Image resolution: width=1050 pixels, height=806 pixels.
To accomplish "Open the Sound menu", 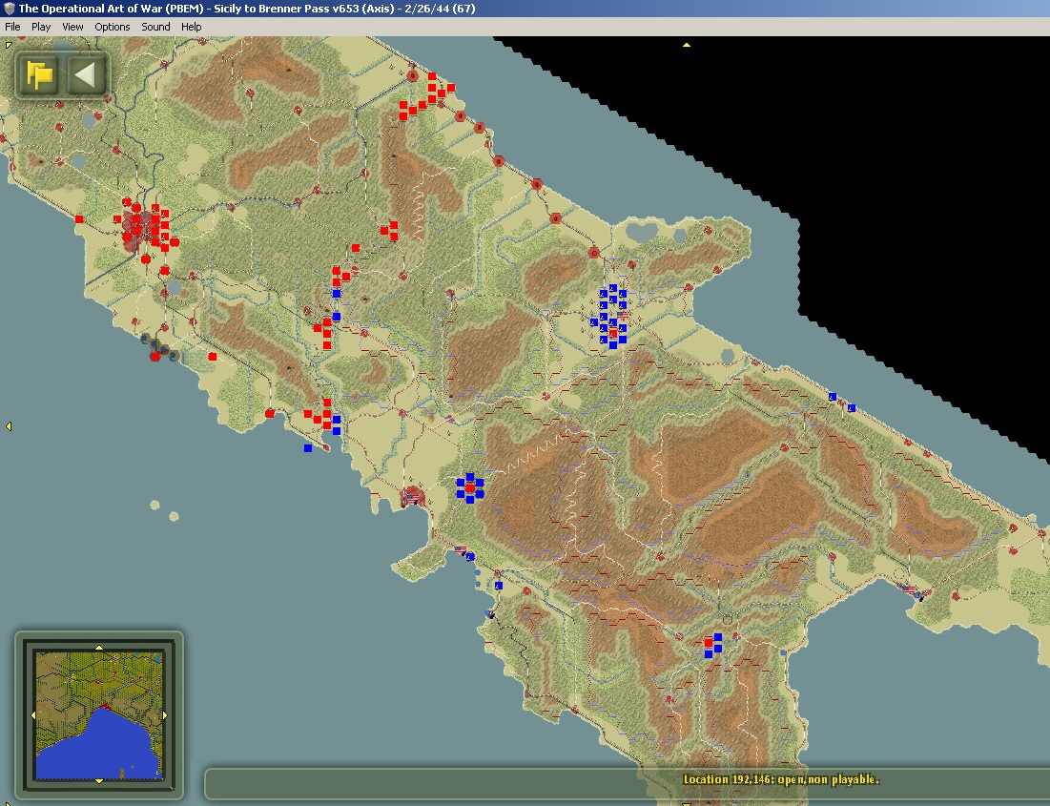I will tap(155, 27).
